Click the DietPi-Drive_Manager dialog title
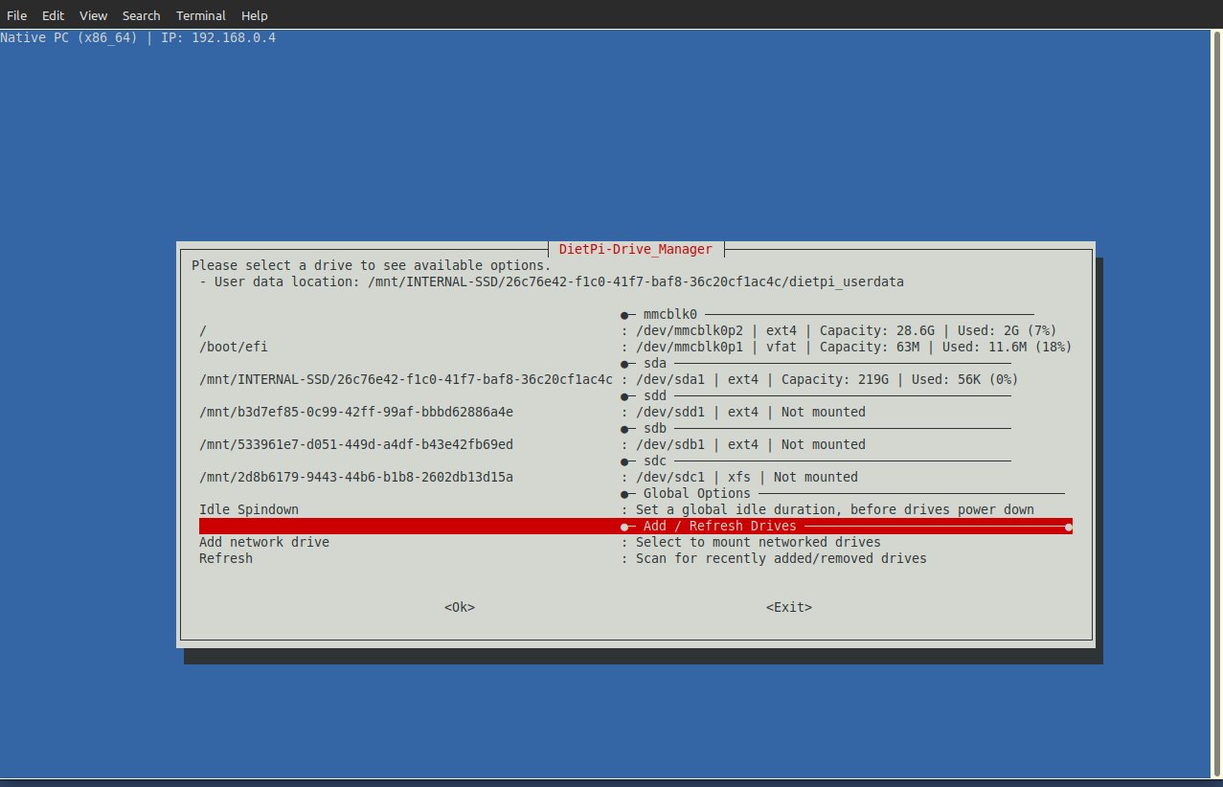Screen dimensions: 1223x787 coord(636,249)
